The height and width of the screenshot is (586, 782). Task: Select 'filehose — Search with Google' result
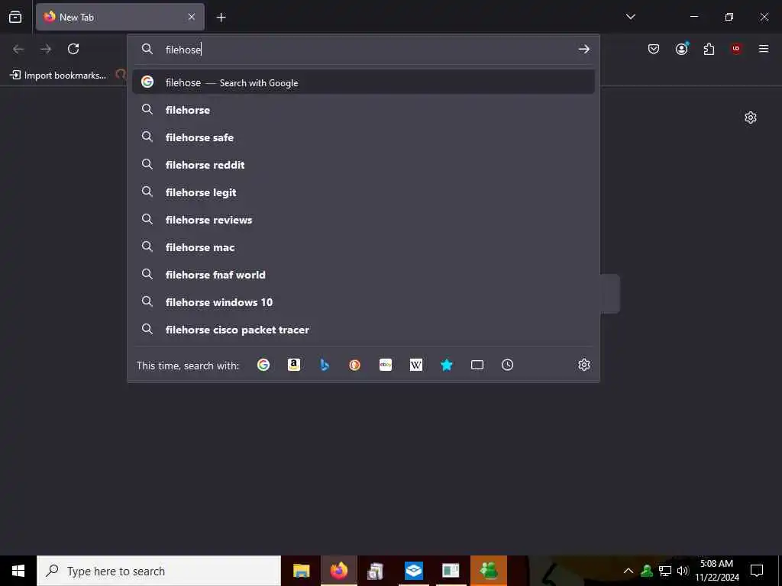point(363,82)
